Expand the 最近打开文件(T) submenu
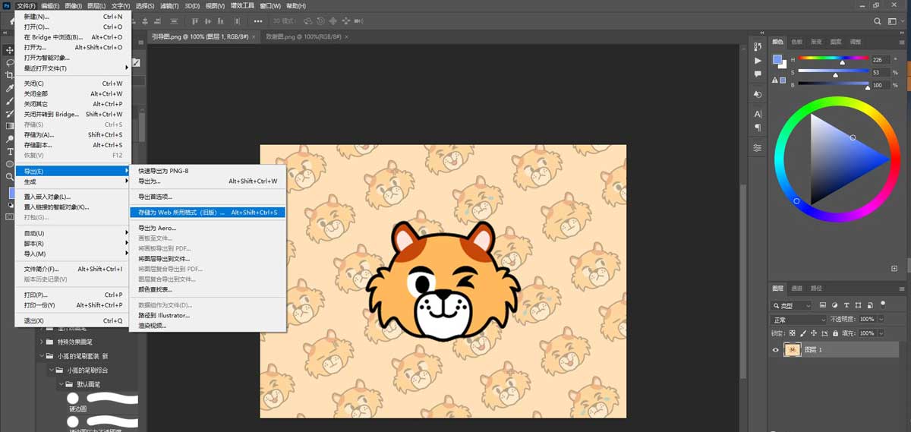Viewport: 911px width, 432px height. click(x=74, y=68)
